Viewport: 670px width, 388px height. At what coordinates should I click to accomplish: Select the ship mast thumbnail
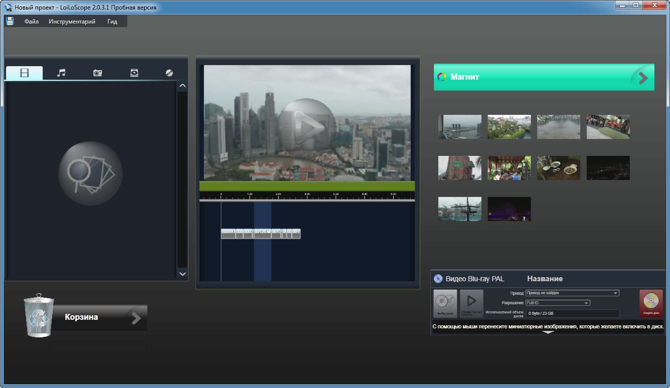pos(460,209)
